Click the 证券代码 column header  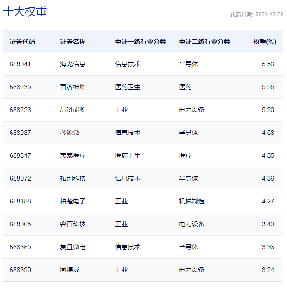[22, 42]
